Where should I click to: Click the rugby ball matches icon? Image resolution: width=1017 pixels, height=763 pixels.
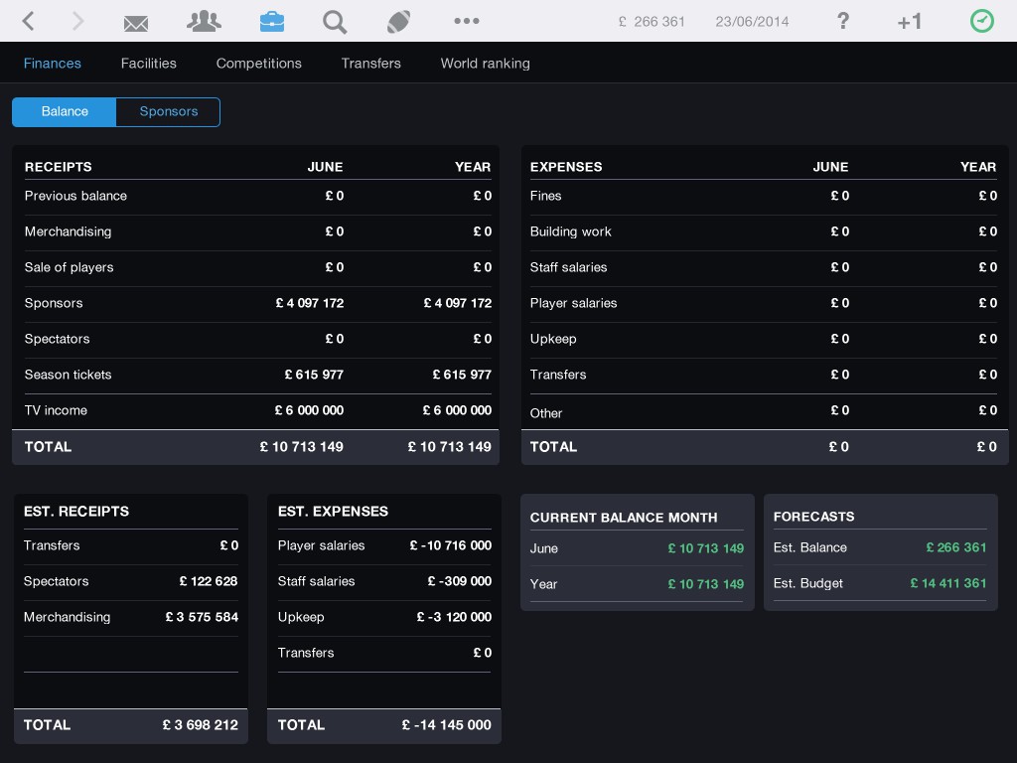pos(398,21)
